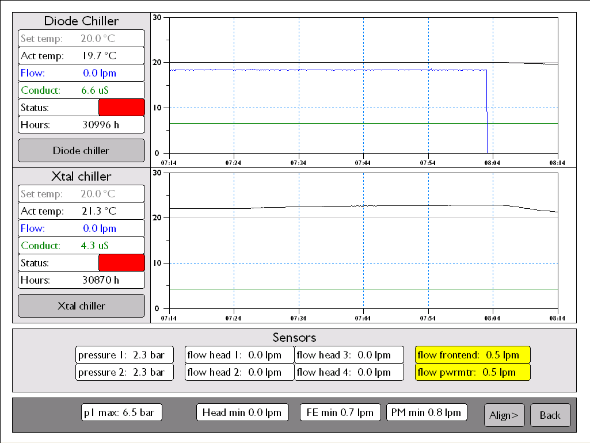Open the Diode chiller button
The height and width of the screenshot is (443, 590).
81,150
